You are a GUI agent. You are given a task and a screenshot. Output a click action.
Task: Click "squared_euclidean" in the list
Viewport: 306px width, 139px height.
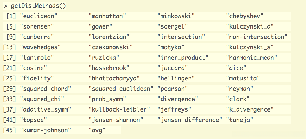[x=121, y=89]
